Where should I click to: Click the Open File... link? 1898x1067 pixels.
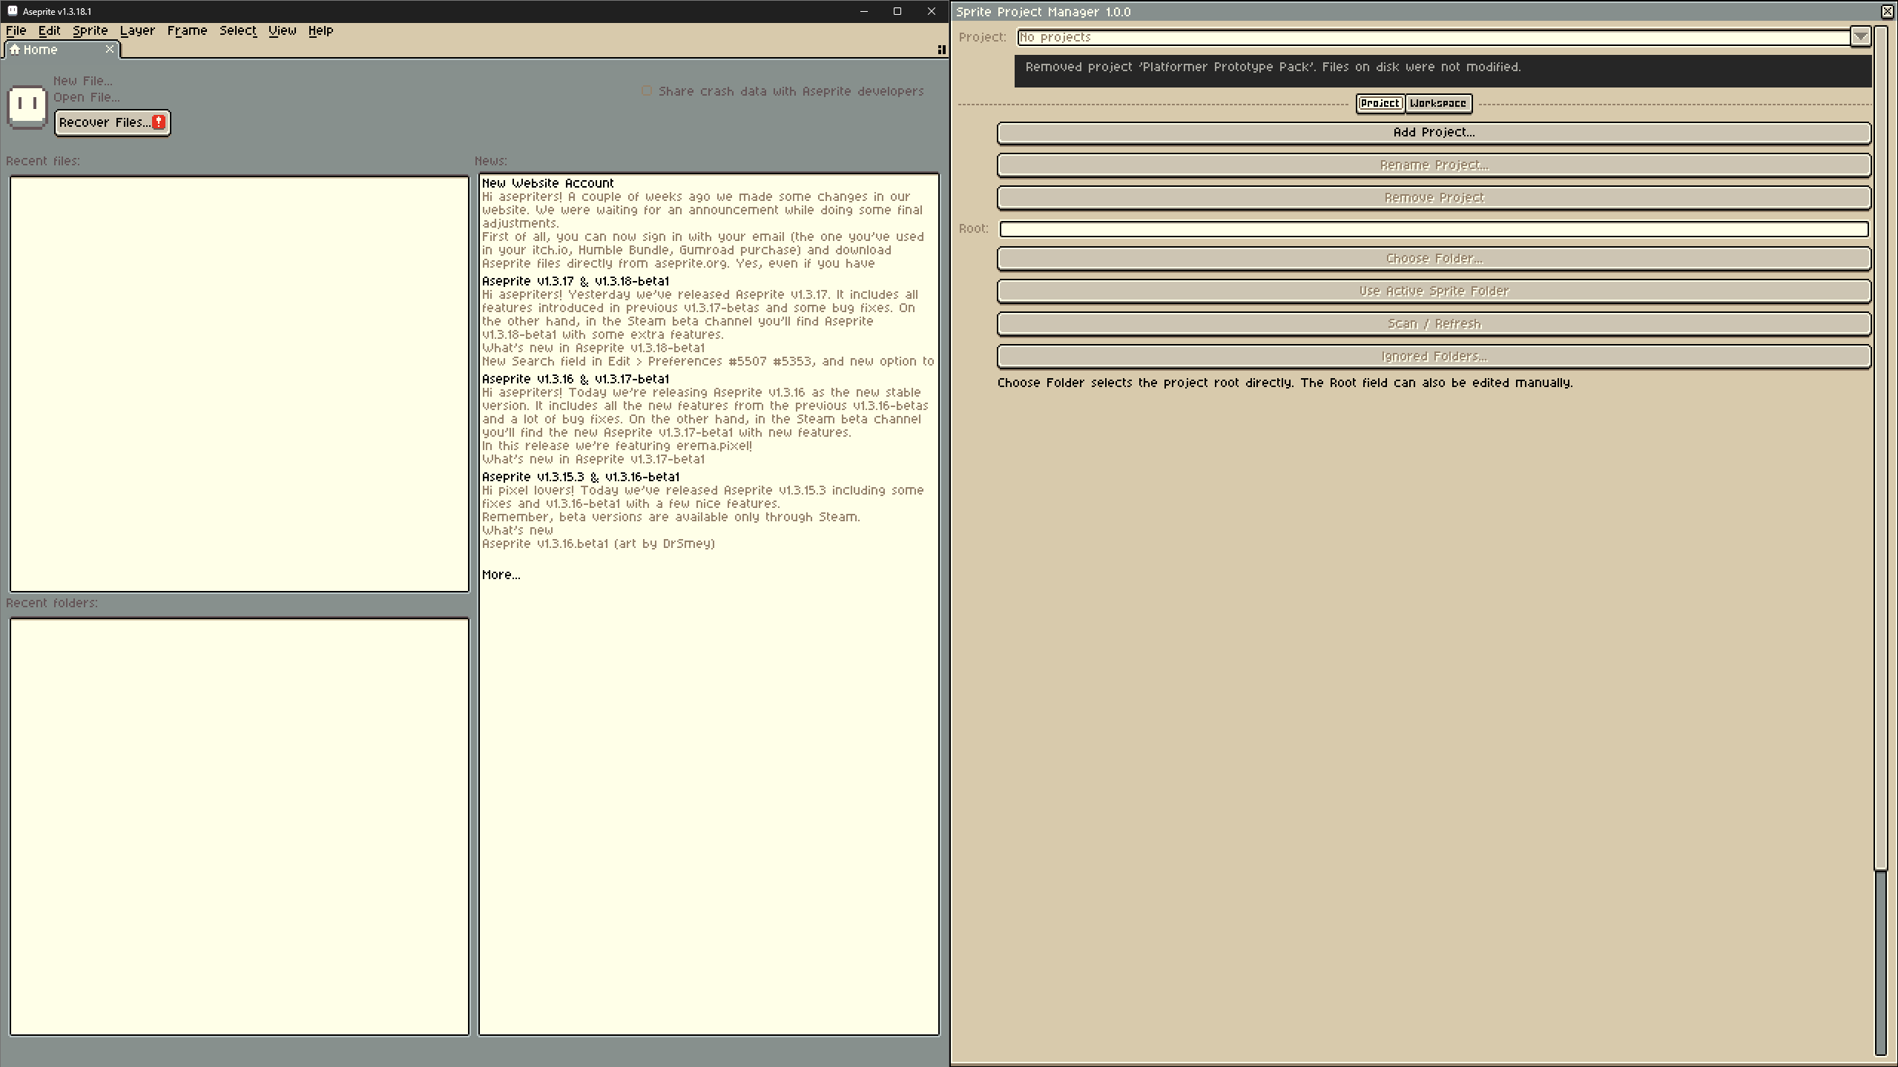click(x=87, y=97)
